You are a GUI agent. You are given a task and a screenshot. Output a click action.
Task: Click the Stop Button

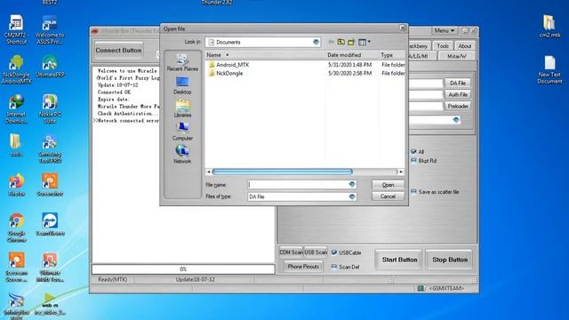pos(450,260)
